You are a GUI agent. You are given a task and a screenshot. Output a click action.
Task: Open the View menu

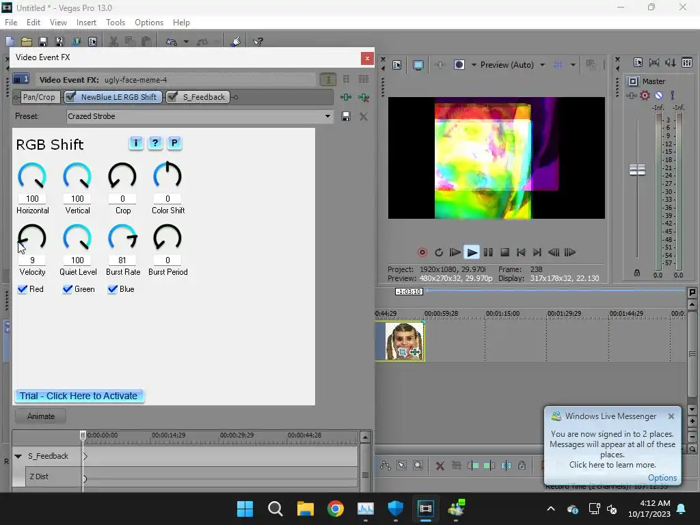pos(58,23)
